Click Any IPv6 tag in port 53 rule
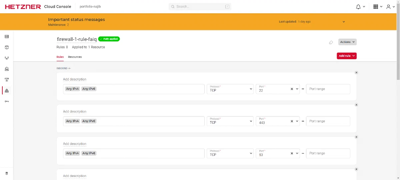400x180 pixels. click(x=89, y=153)
